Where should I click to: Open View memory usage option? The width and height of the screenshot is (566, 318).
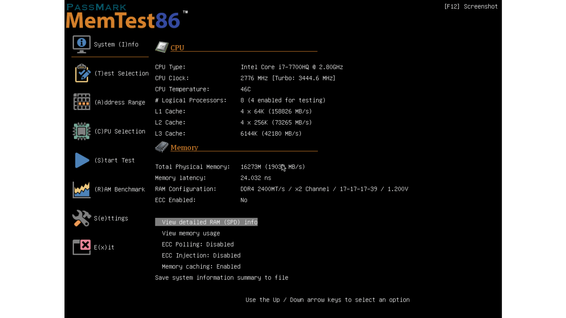191,233
